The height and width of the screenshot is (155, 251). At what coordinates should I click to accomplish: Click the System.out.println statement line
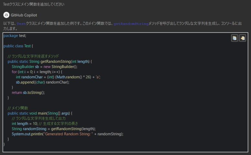click(68, 134)
